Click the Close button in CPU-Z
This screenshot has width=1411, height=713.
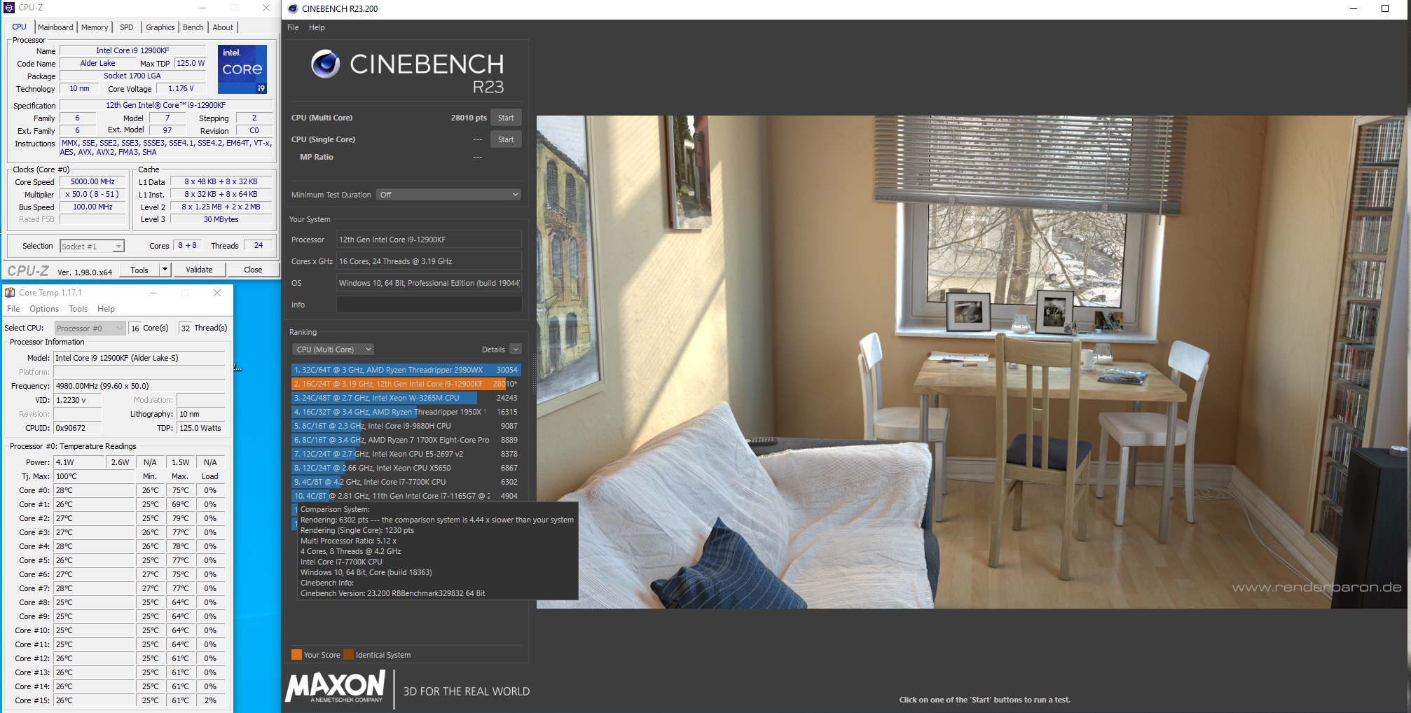coord(253,270)
